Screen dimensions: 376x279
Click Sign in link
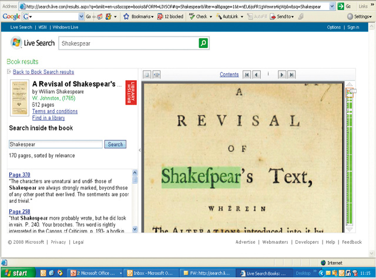[353, 28]
